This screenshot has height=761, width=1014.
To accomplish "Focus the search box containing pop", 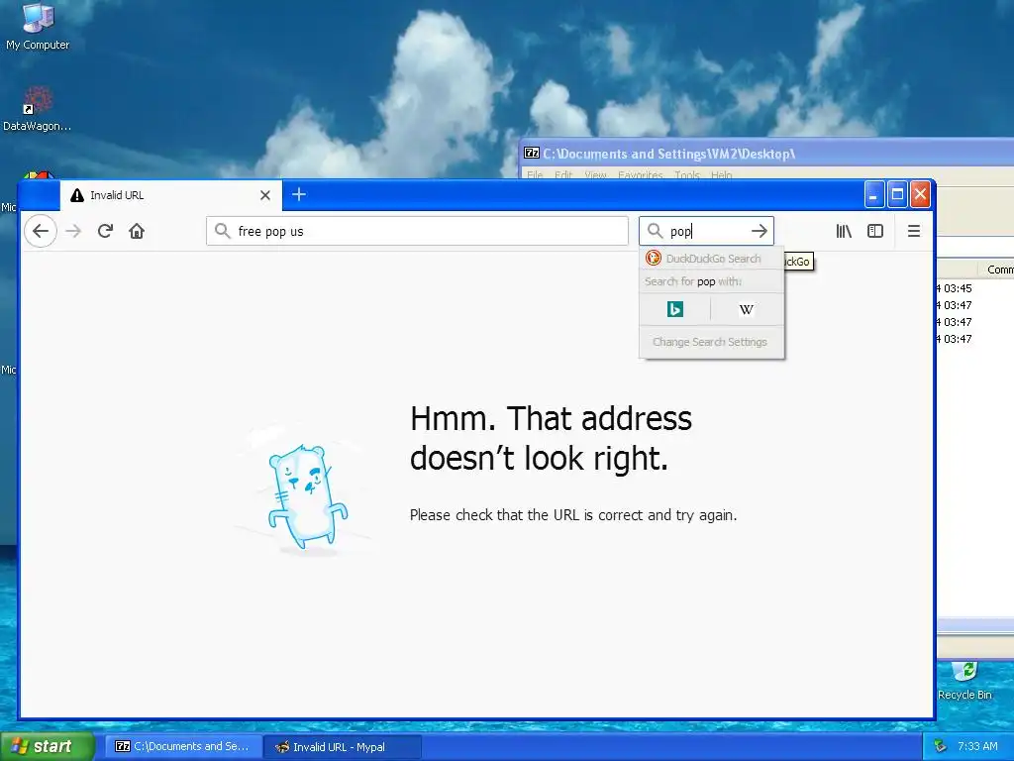I will [x=706, y=231].
